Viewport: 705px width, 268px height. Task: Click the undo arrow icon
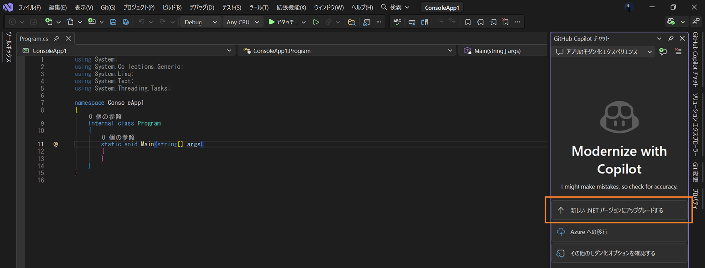click(141, 22)
